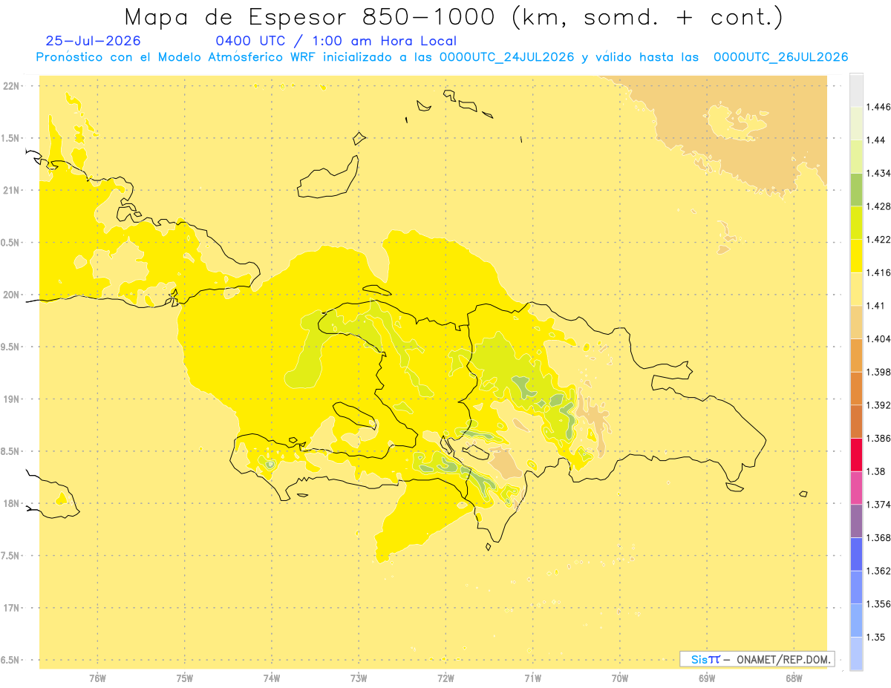Click the time label '0400 UTC / 1:00 am Hora Local'
The height and width of the screenshot is (688, 891).
(336, 41)
